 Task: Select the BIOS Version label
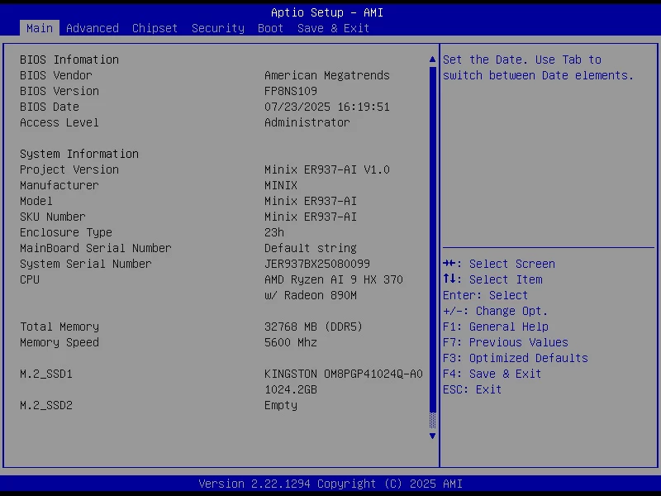(x=59, y=91)
